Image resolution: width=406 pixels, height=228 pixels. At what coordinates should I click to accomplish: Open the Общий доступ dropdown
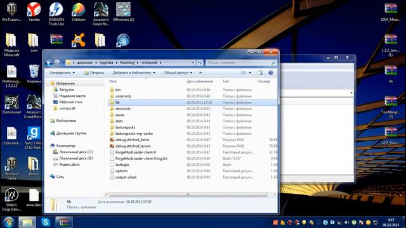point(178,73)
